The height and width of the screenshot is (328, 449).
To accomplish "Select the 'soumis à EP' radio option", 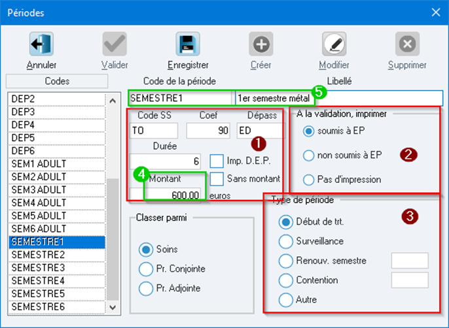I will (309, 131).
